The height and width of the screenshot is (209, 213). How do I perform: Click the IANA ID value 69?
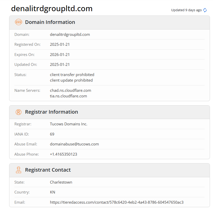point(52,134)
